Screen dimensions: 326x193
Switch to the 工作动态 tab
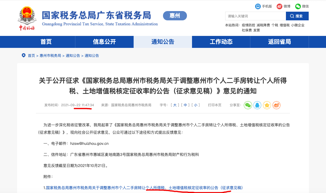point(221,42)
